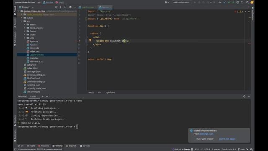
Task: Open Project panel settings gear
Action: pos(70,7)
